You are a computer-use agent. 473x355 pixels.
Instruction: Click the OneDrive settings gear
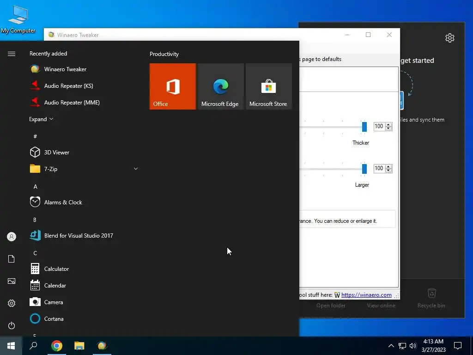coord(450,38)
